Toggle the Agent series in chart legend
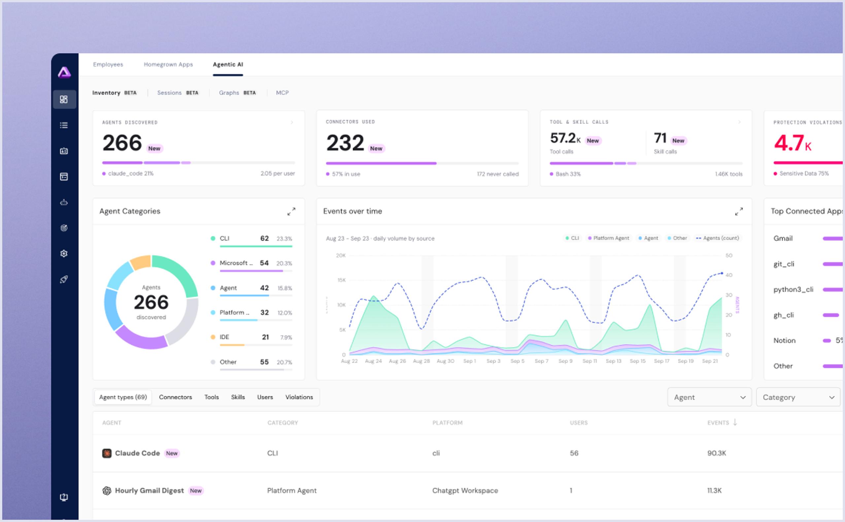The image size is (845, 522). [648, 238]
